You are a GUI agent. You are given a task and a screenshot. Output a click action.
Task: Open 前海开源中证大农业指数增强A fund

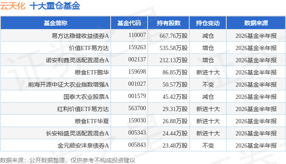click(69, 85)
